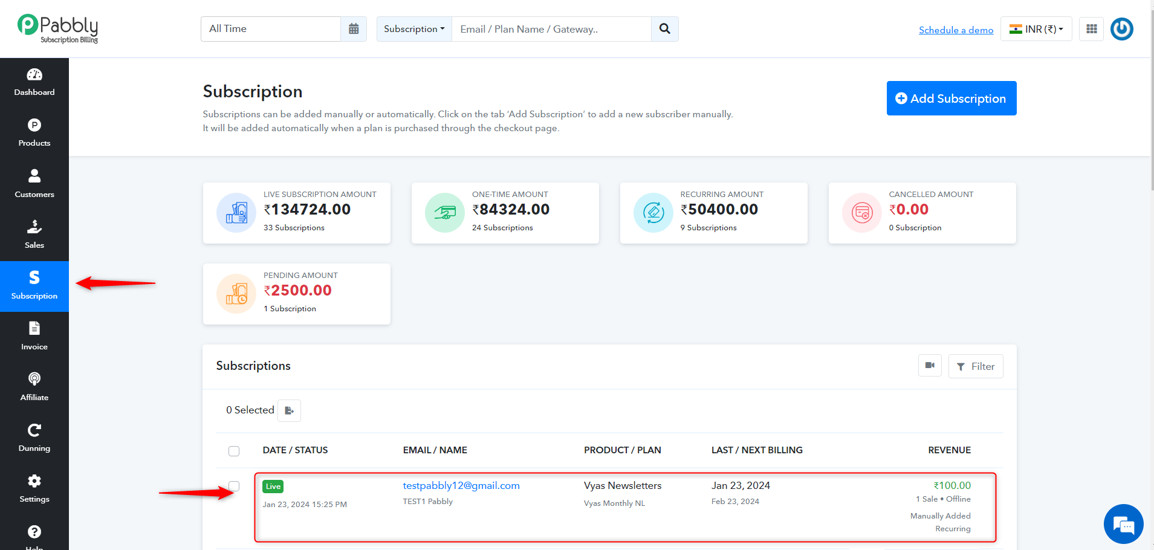
Task: Click the Email / Plan Name search field
Action: [551, 29]
